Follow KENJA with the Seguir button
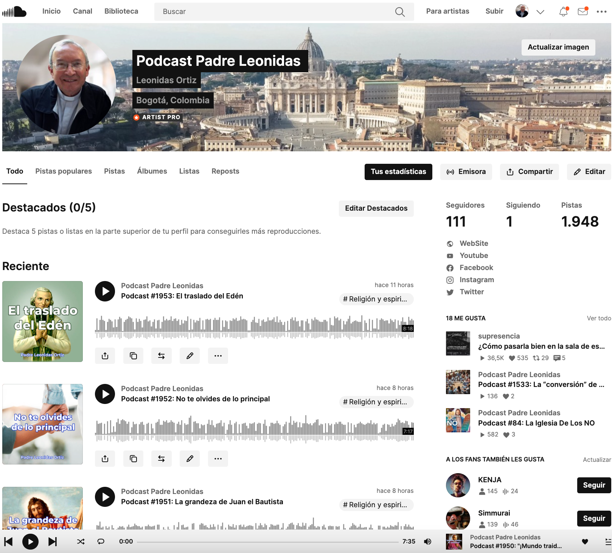Viewport: 612px width, 553px height. click(594, 485)
